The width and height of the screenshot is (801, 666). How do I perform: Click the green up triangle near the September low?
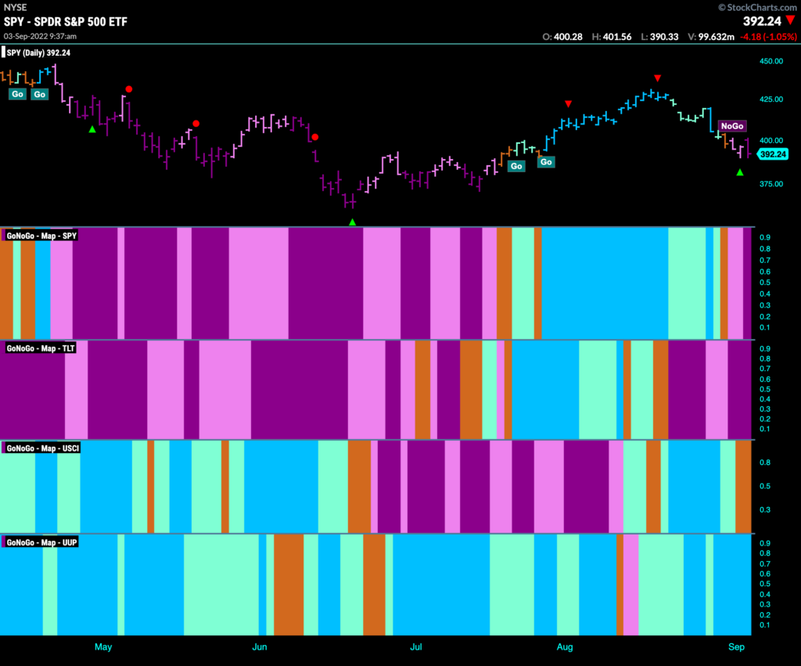coord(740,173)
